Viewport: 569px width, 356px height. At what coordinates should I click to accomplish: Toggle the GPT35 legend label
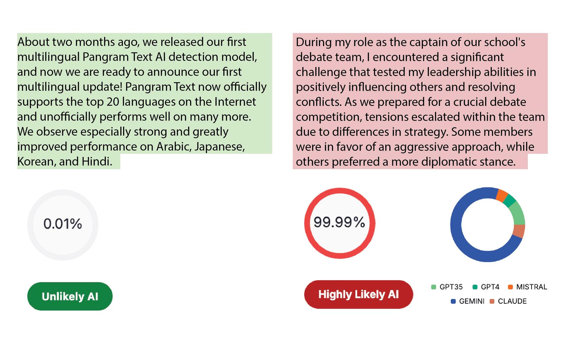pyautogui.click(x=451, y=287)
